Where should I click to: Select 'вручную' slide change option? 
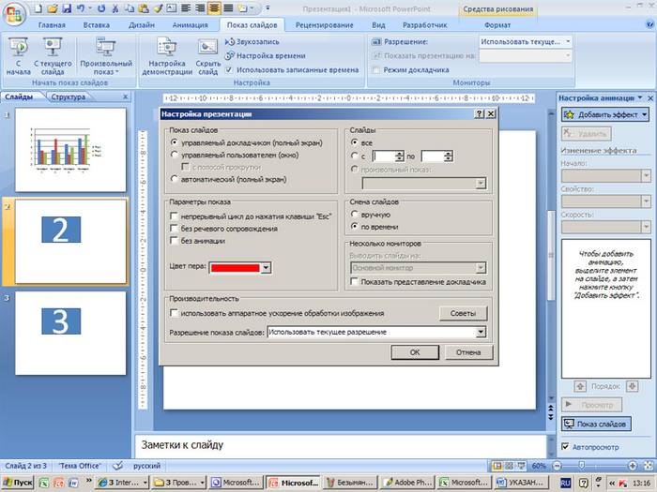[354, 215]
